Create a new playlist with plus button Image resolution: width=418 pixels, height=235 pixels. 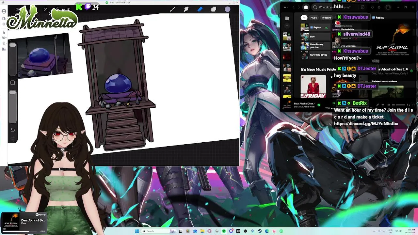tap(287, 26)
